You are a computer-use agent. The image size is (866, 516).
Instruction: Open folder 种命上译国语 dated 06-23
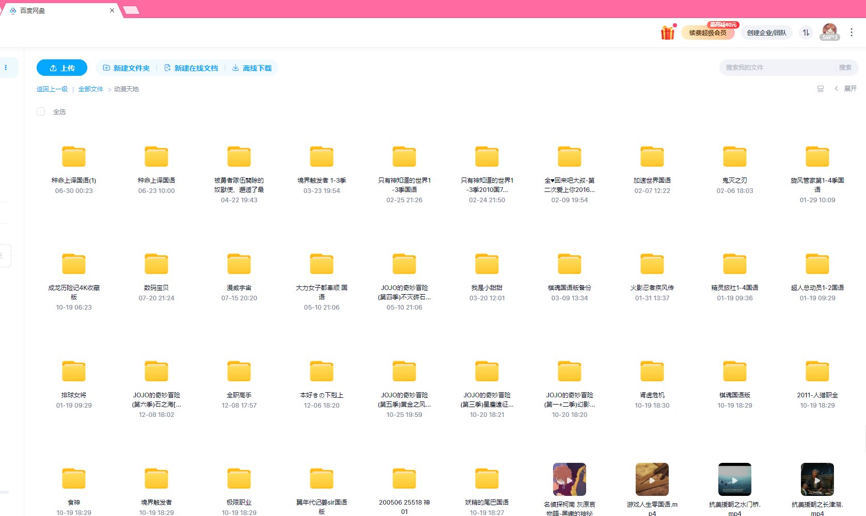click(x=156, y=157)
